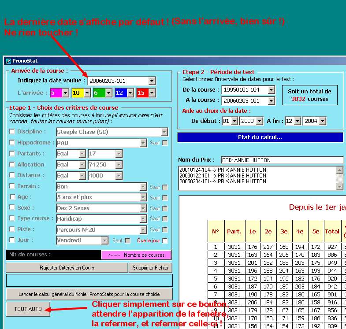Enable the Piste criterion checkbox
Screen dimensions: 346x329
pyautogui.click(x=12, y=229)
